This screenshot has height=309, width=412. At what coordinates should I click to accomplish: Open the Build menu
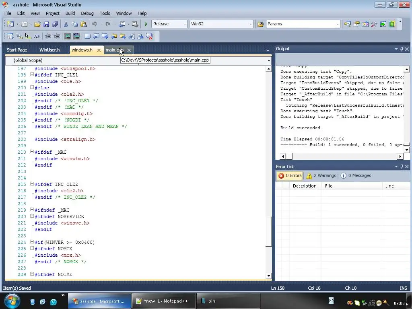(70, 13)
